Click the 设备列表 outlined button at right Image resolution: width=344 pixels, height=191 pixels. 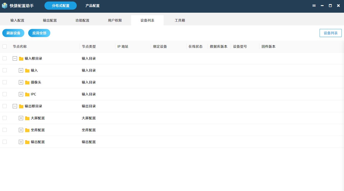point(331,33)
